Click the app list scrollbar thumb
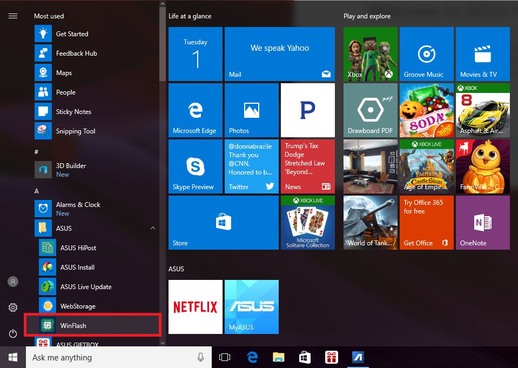The image size is (518, 368). tap(162, 45)
